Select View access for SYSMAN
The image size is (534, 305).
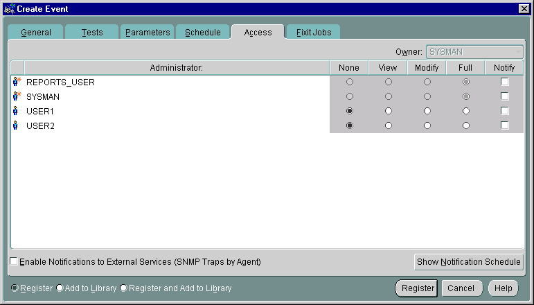point(389,96)
